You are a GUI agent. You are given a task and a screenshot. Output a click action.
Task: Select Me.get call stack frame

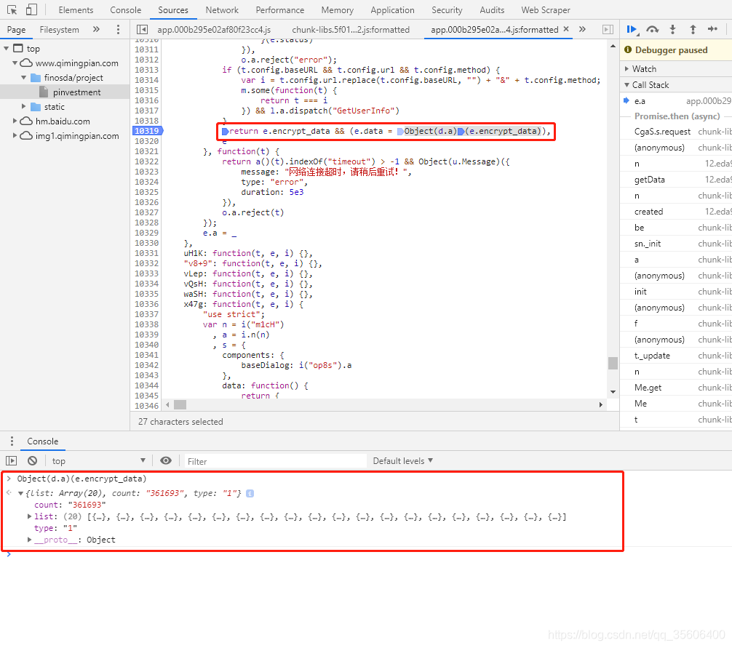coord(676,388)
